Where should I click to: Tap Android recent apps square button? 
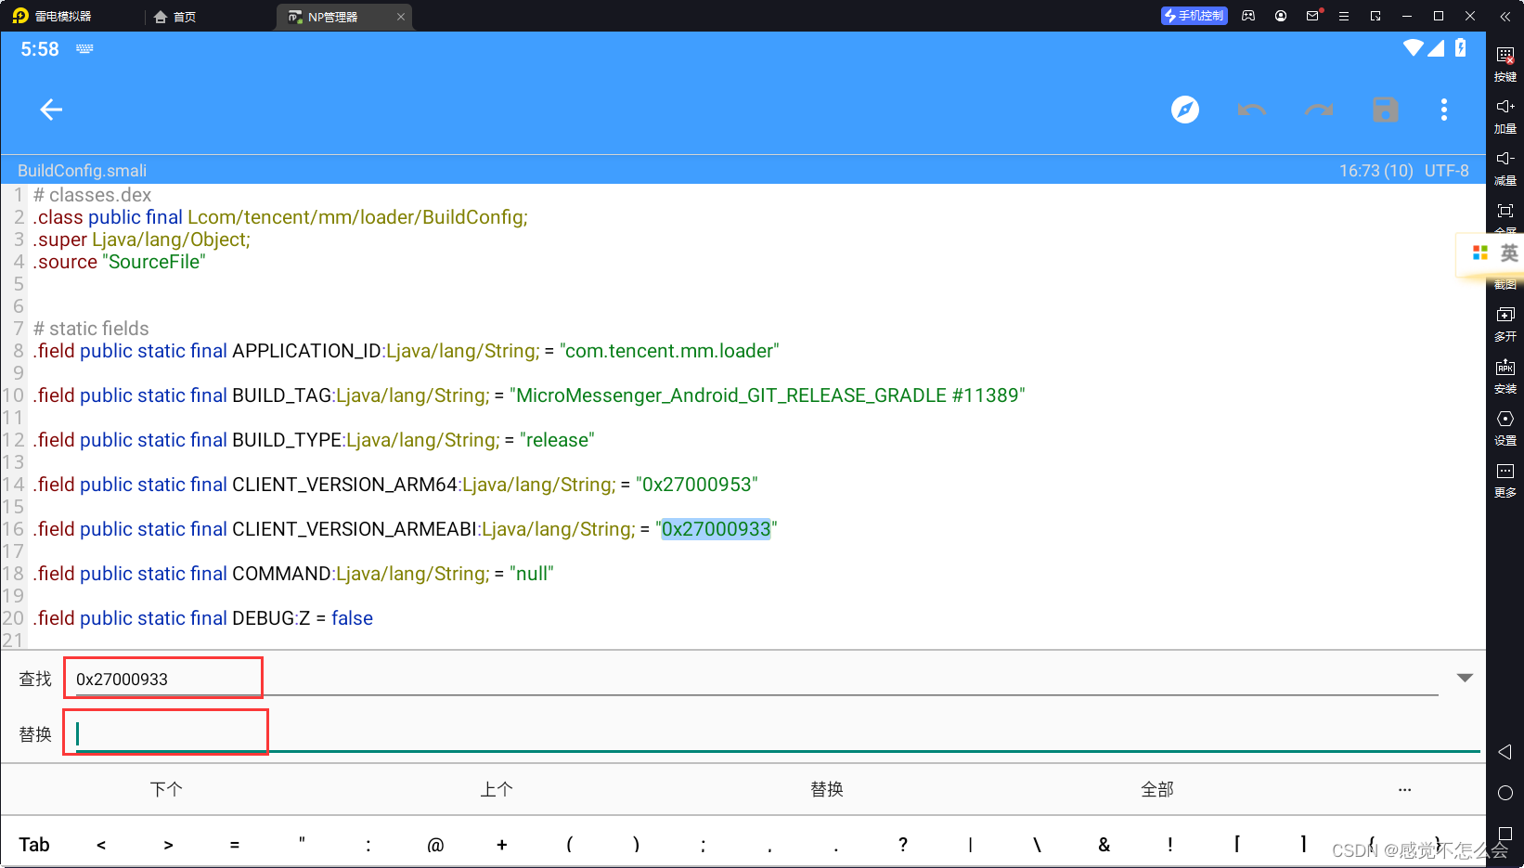tap(1505, 834)
